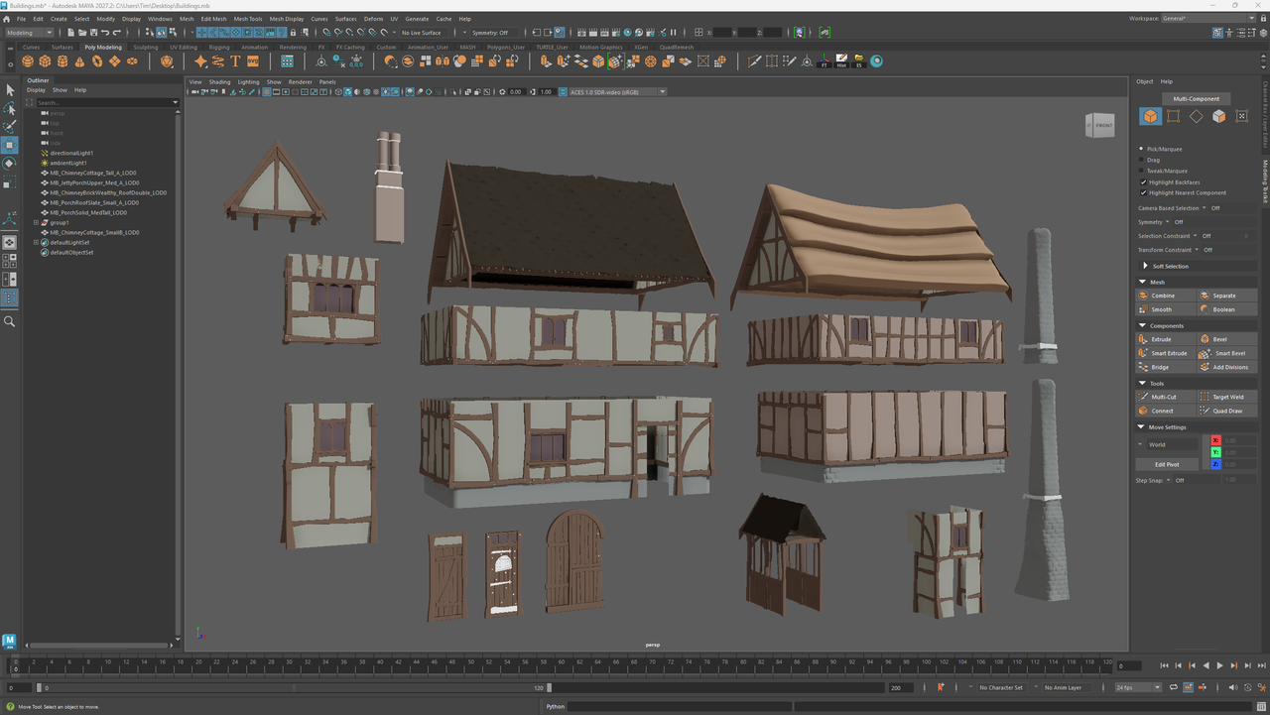1270x715 pixels.
Task: Click the magnifier search icon in toolbox
Action: click(10, 321)
